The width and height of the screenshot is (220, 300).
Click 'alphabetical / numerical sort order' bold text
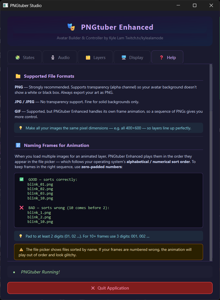[x=158, y=162]
